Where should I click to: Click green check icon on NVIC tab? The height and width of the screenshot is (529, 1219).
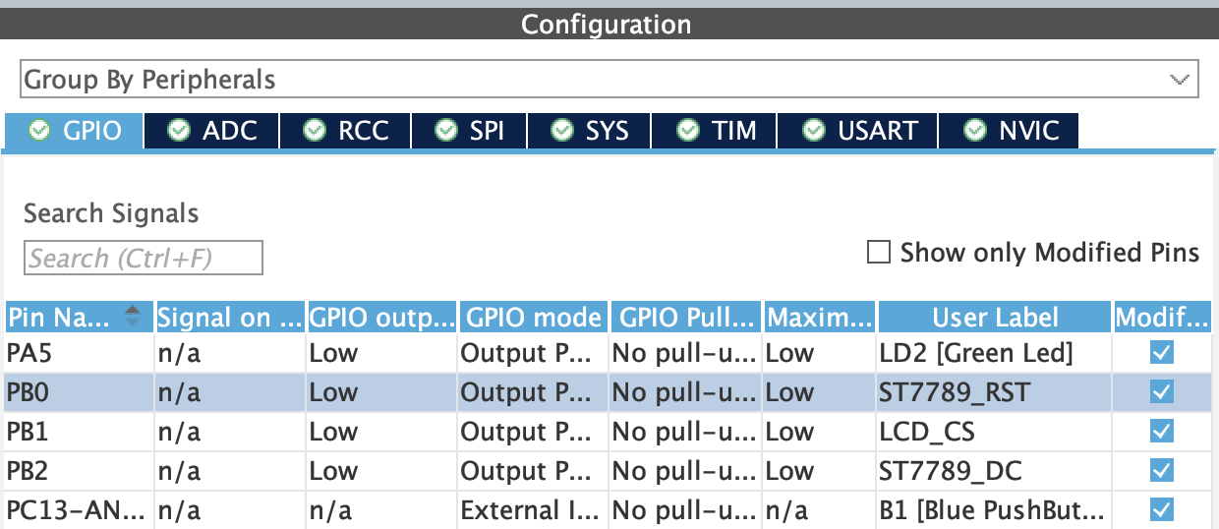[974, 131]
